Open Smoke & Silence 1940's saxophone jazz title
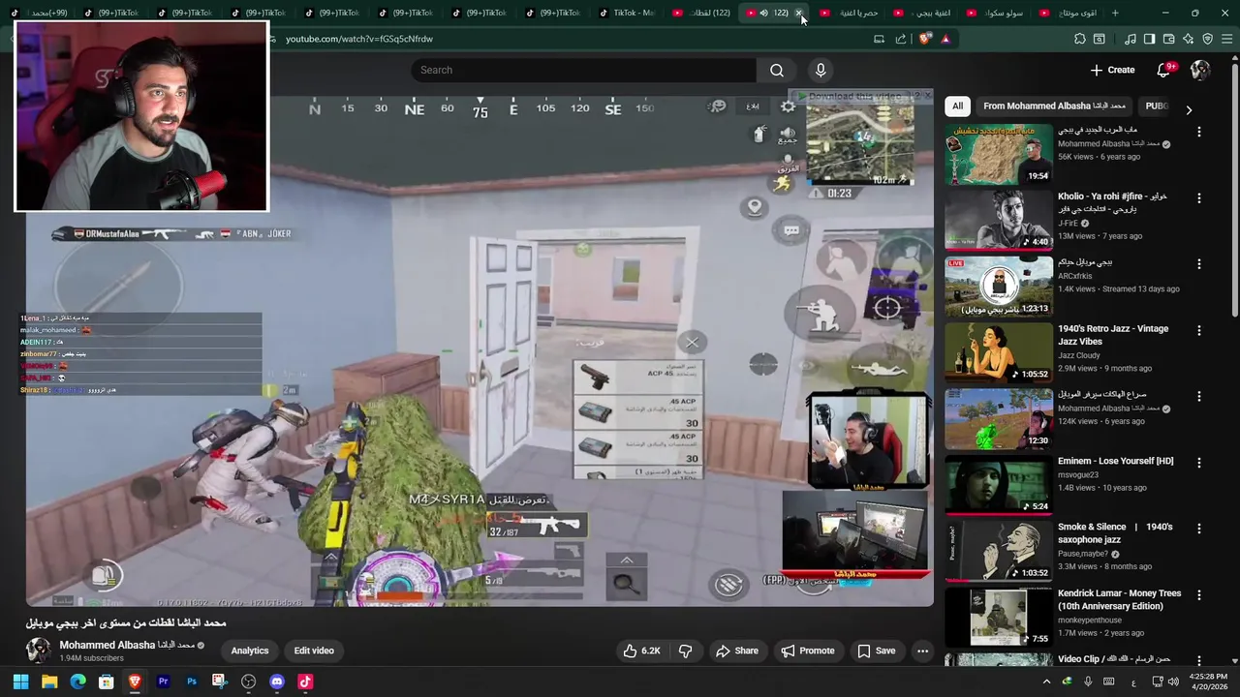This screenshot has width=1240, height=697. (1115, 532)
